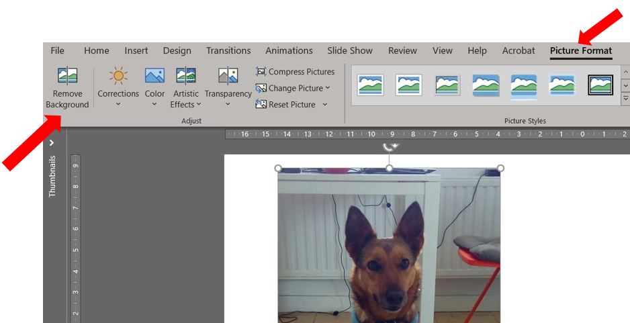Expand the Corrections dropdown arrow
The image size is (630, 323).
tap(118, 105)
